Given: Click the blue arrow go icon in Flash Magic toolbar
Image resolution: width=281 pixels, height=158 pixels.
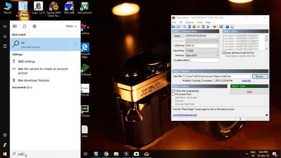Looking at the screenshot, I should [x=208, y=27].
